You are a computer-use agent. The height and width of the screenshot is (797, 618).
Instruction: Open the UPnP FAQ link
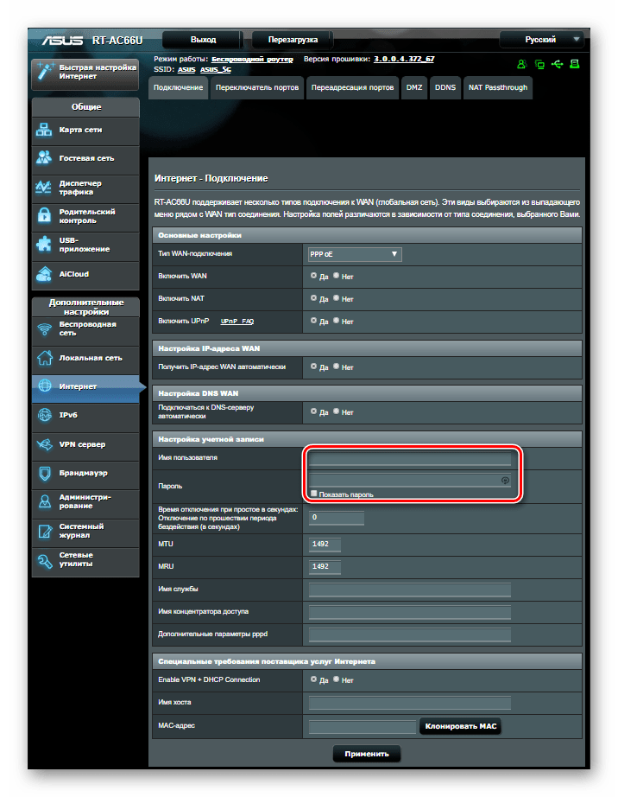pyautogui.click(x=237, y=322)
